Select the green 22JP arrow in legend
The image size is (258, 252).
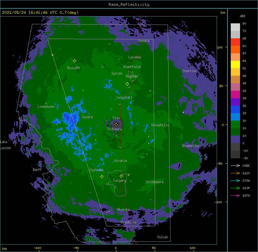coord(235,188)
